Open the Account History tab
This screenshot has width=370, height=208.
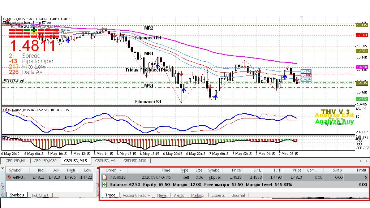(136, 195)
